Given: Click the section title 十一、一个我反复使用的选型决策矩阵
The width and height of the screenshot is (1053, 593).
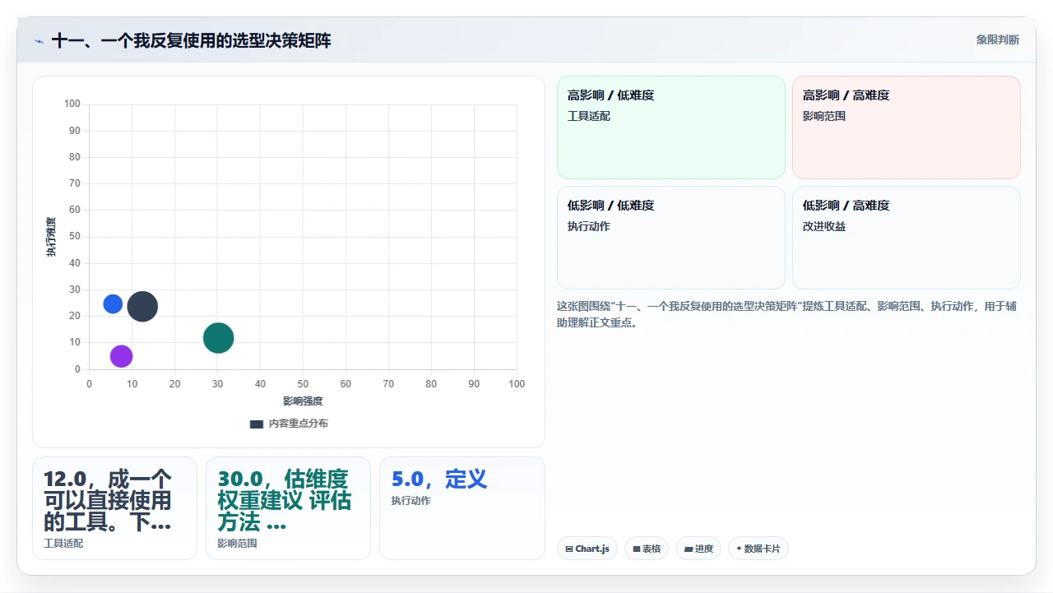Looking at the screenshot, I should [191, 40].
